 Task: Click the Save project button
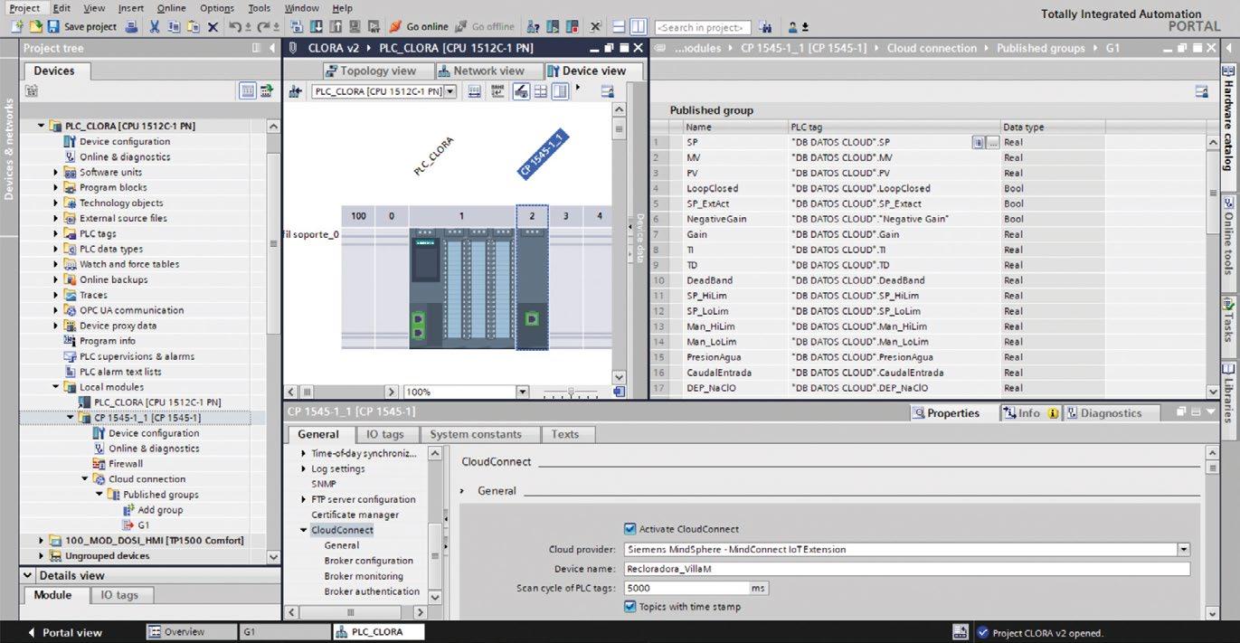pyautogui.click(x=81, y=27)
